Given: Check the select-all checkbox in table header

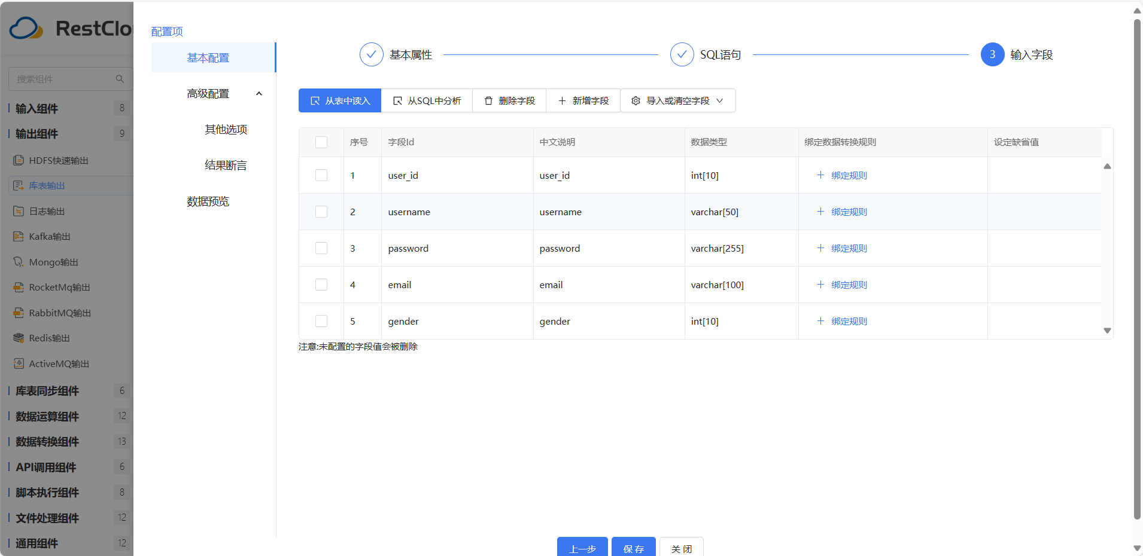Looking at the screenshot, I should tap(321, 142).
